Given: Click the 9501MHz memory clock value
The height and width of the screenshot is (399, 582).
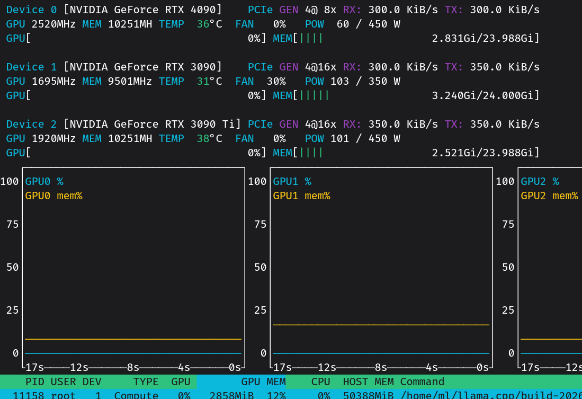Looking at the screenshot, I should (x=130, y=81).
